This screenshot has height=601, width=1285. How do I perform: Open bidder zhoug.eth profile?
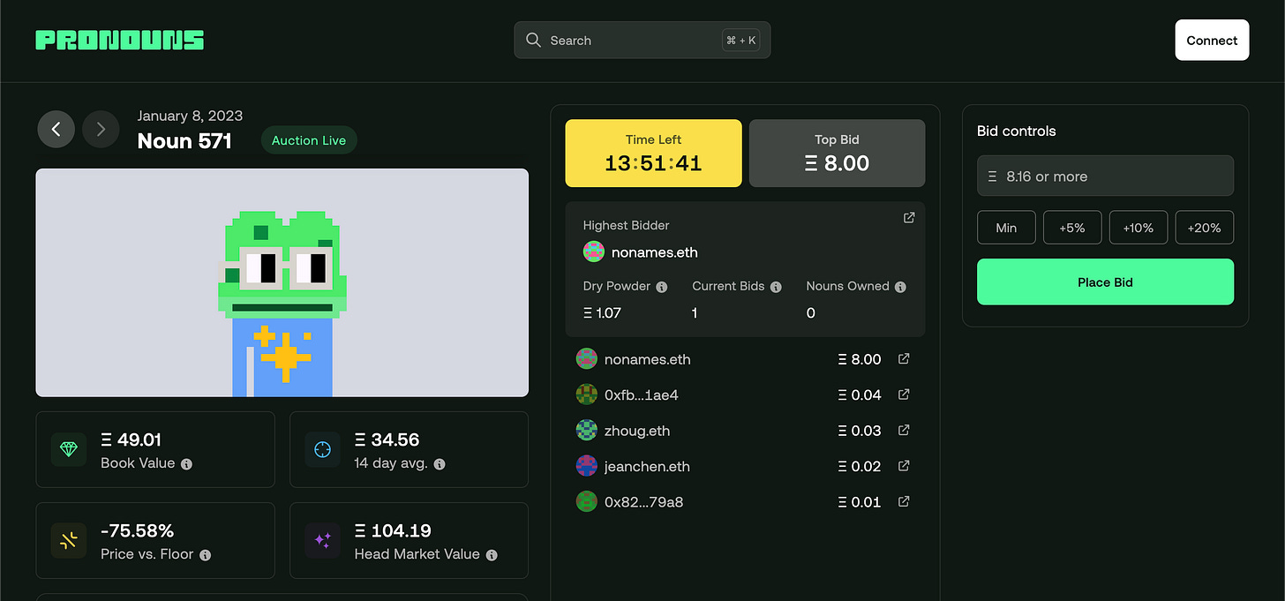pyautogui.click(x=637, y=431)
